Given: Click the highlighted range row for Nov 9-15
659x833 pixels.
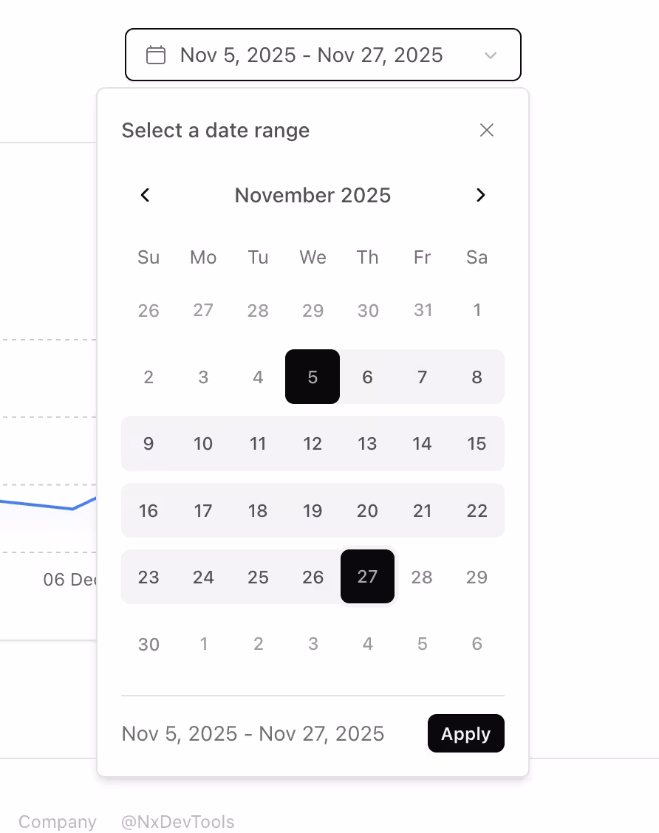Looking at the screenshot, I should point(313,444).
